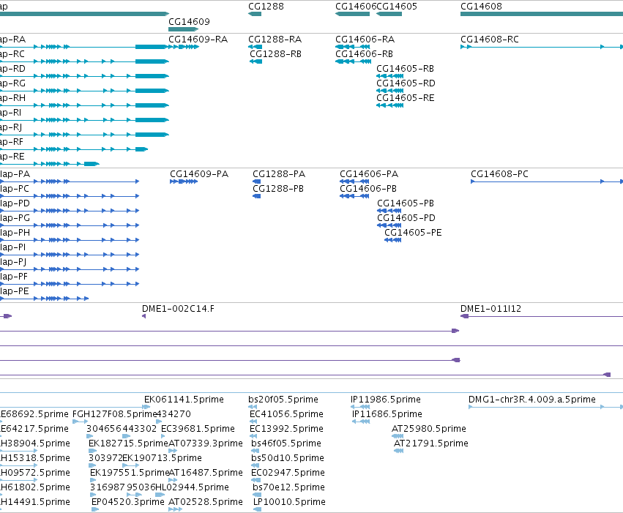This screenshot has width=623, height=513.
Task: Click the teal CG1288 gene arrow glyph
Action: click(x=255, y=14)
